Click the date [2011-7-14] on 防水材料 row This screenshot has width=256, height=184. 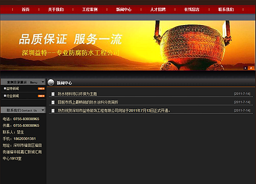pyautogui.click(x=242, y=94)
